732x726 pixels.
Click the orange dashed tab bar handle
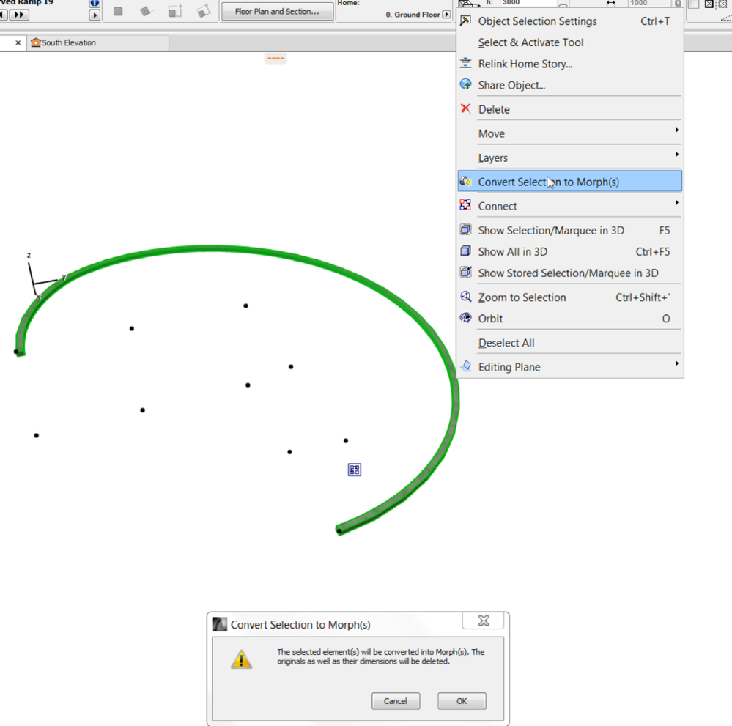click(x=276, y=59)
